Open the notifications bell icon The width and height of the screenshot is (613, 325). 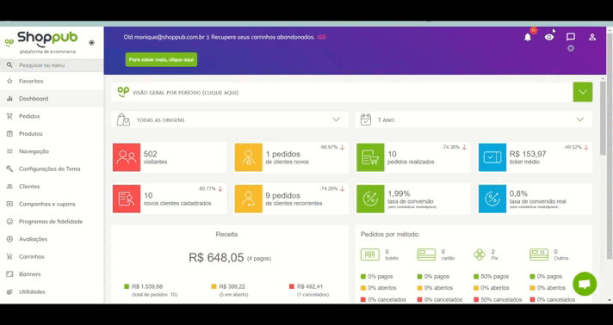click(x=528, y=37)
